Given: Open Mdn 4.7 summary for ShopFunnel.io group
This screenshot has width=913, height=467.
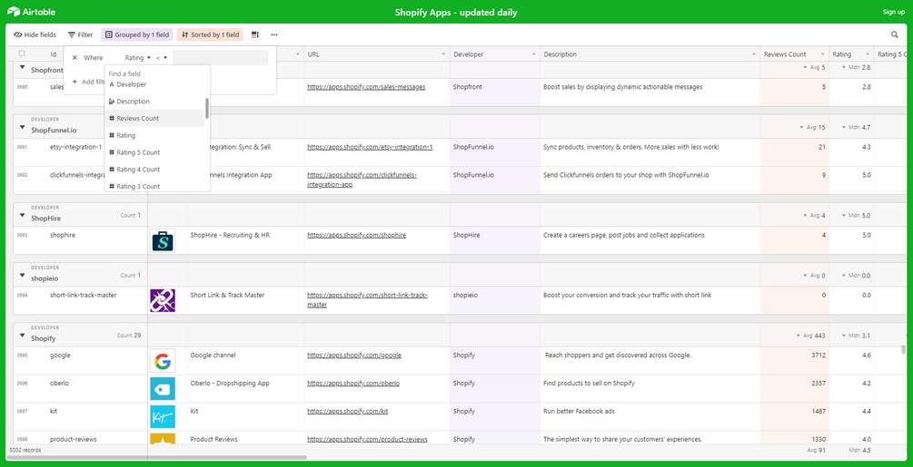Looking at the screenshot, I should (x=856, y=127).
